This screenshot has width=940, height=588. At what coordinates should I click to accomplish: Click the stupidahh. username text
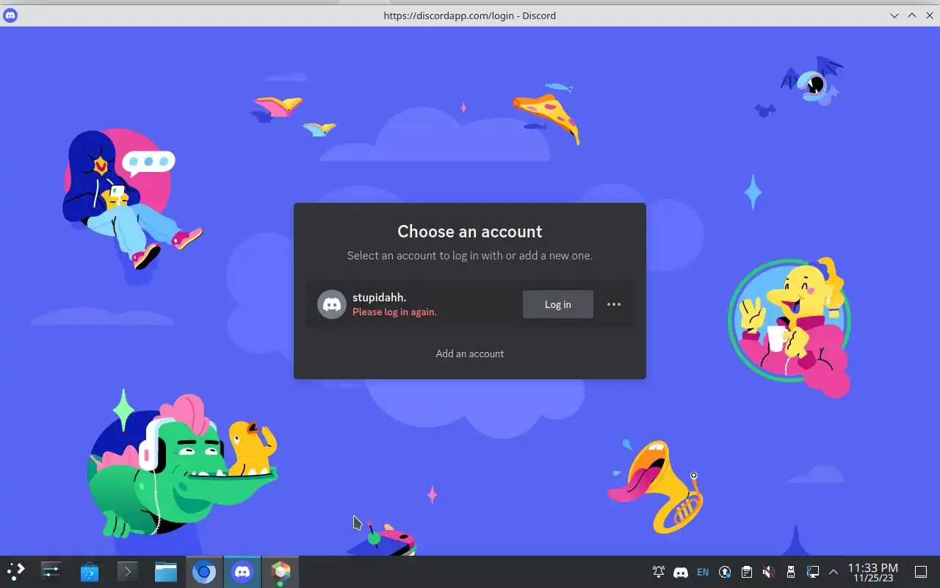[379, 298]
